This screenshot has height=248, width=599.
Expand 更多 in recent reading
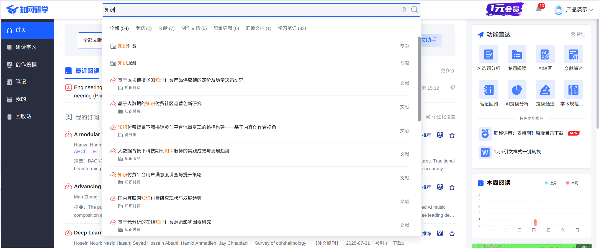pyautogui.click(x=447, y=71)
